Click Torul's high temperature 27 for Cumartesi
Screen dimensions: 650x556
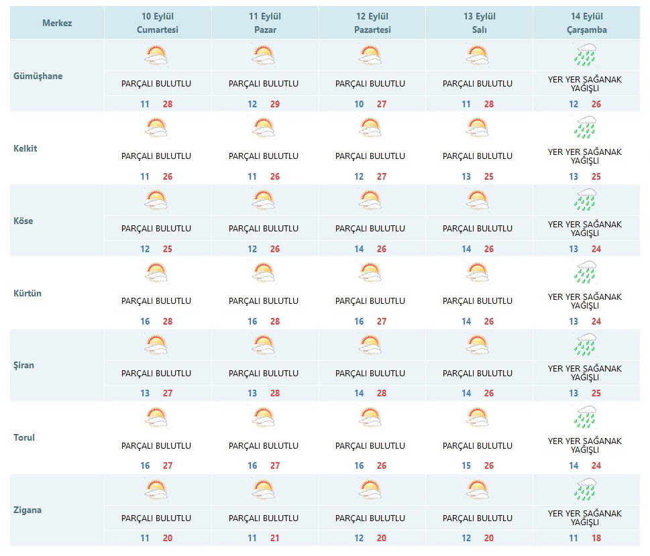pos(168,466)
